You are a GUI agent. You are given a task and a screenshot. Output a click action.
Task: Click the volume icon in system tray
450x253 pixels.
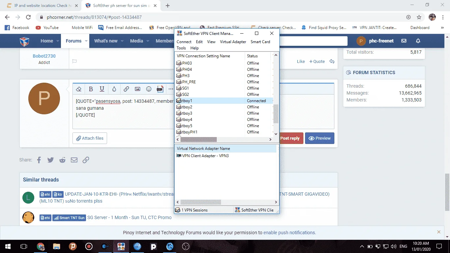[x=393, y=246]
